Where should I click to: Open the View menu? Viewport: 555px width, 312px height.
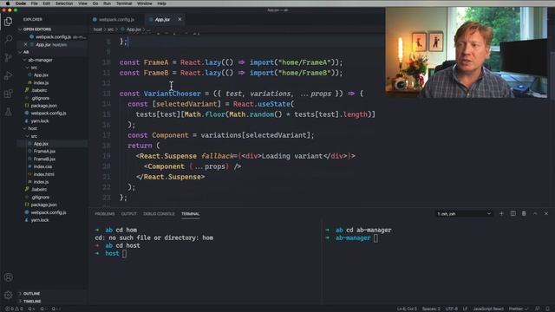click(82, 3)
